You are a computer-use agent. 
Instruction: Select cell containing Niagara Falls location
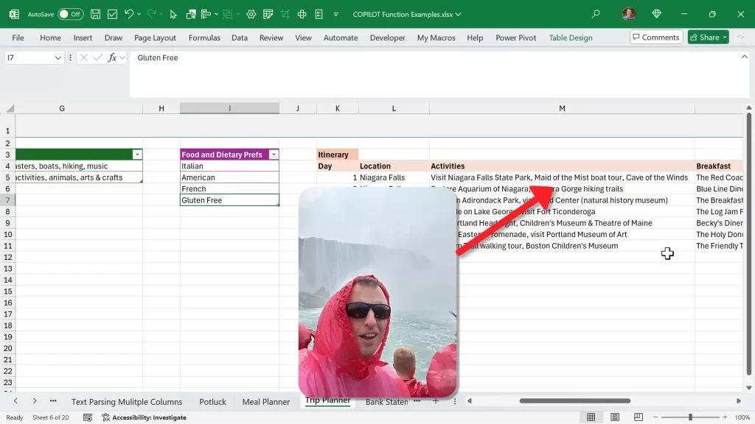click(x=382, y=177)
